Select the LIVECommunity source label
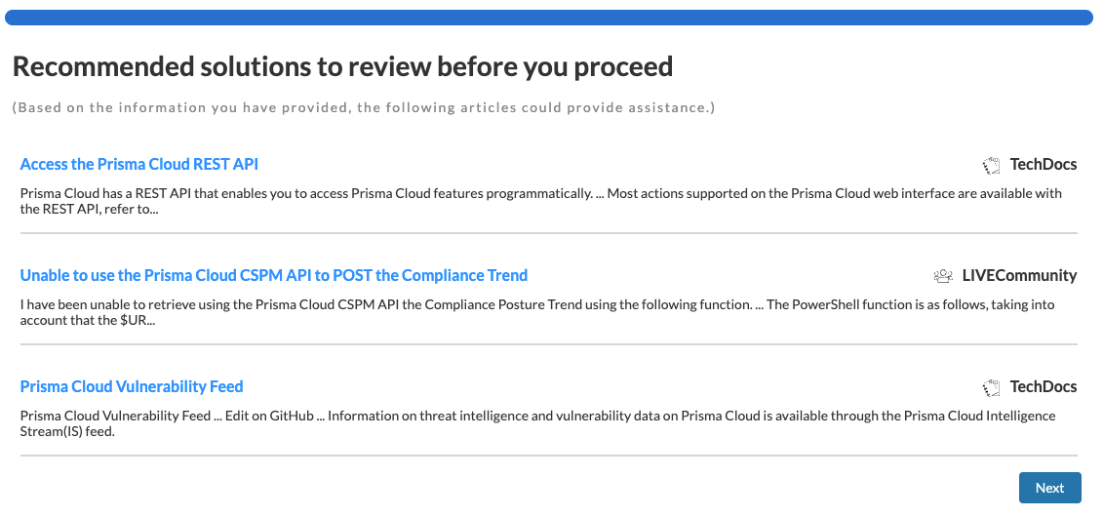The image size is (1103, 517). tap(1018, 275)
